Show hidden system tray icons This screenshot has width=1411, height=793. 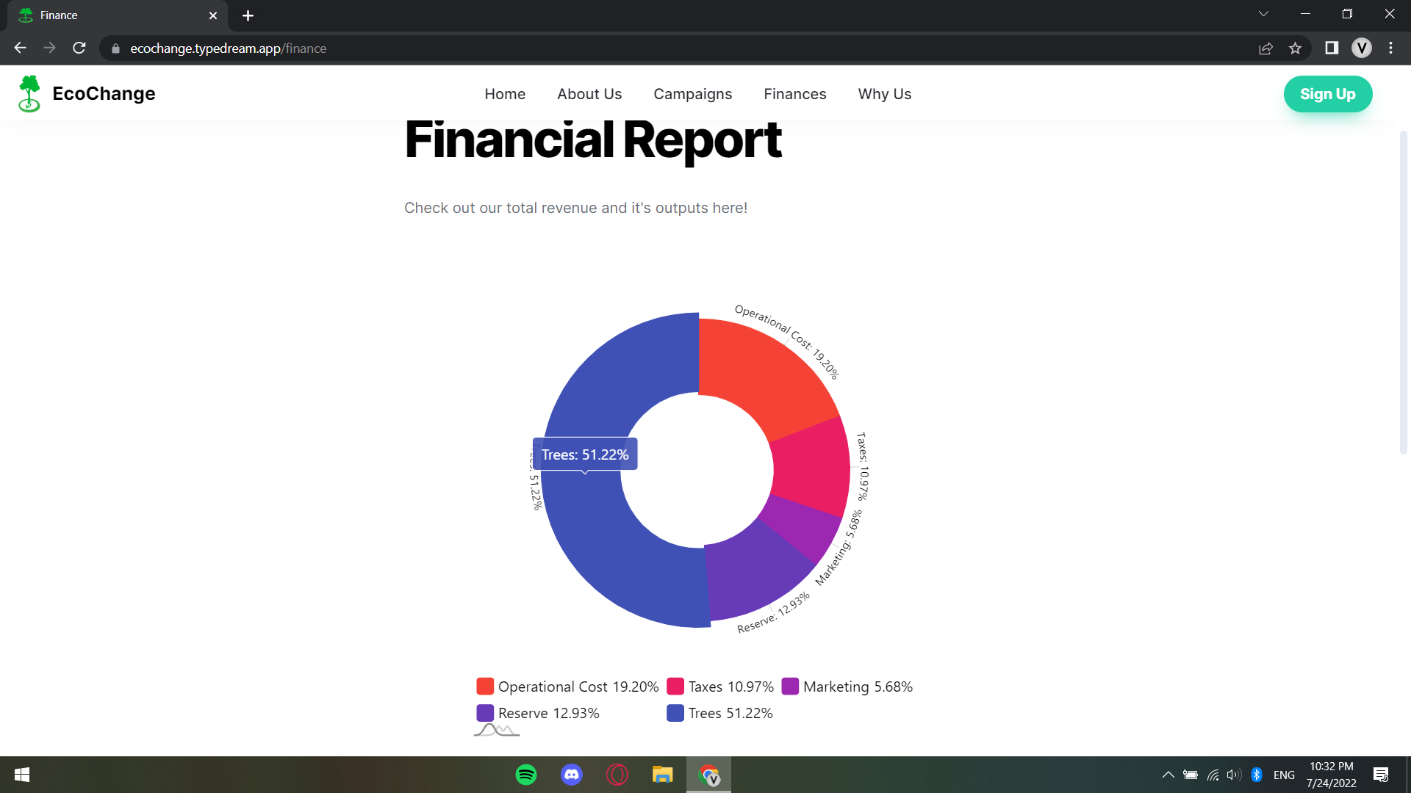coord(1168,775)
